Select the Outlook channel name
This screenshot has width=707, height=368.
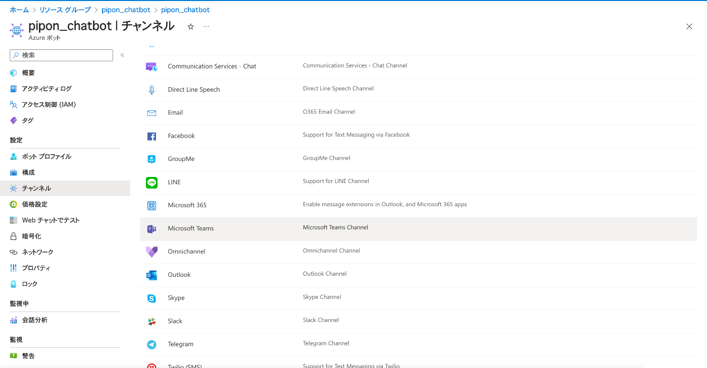click(179, 275)
